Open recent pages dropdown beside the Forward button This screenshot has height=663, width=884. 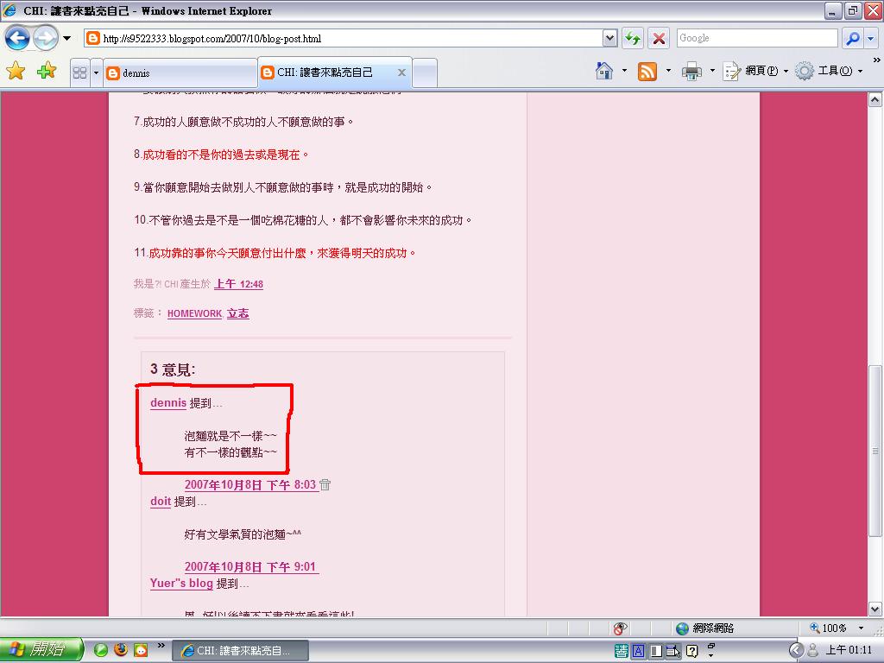pos(67,38)
